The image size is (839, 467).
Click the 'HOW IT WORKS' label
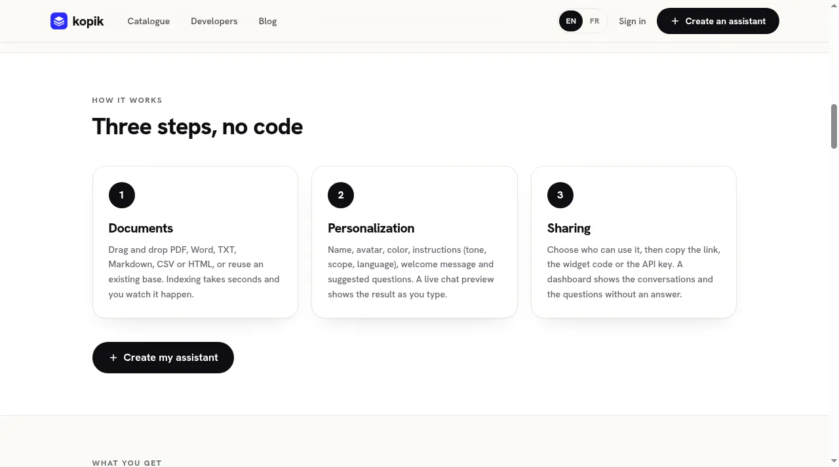(x=127, y=100)
